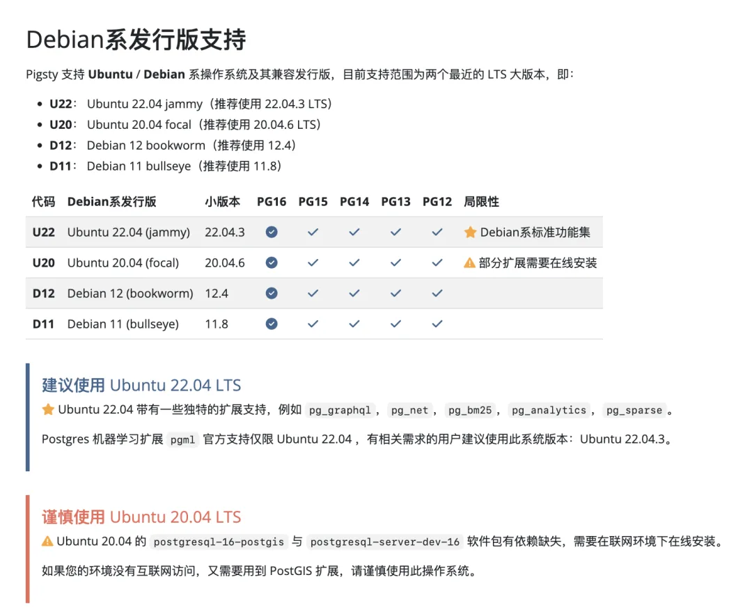The width and height of the screenshot is (752, 614).
Task: Click the '12.4' version cell in table
Action: point(217,293)
